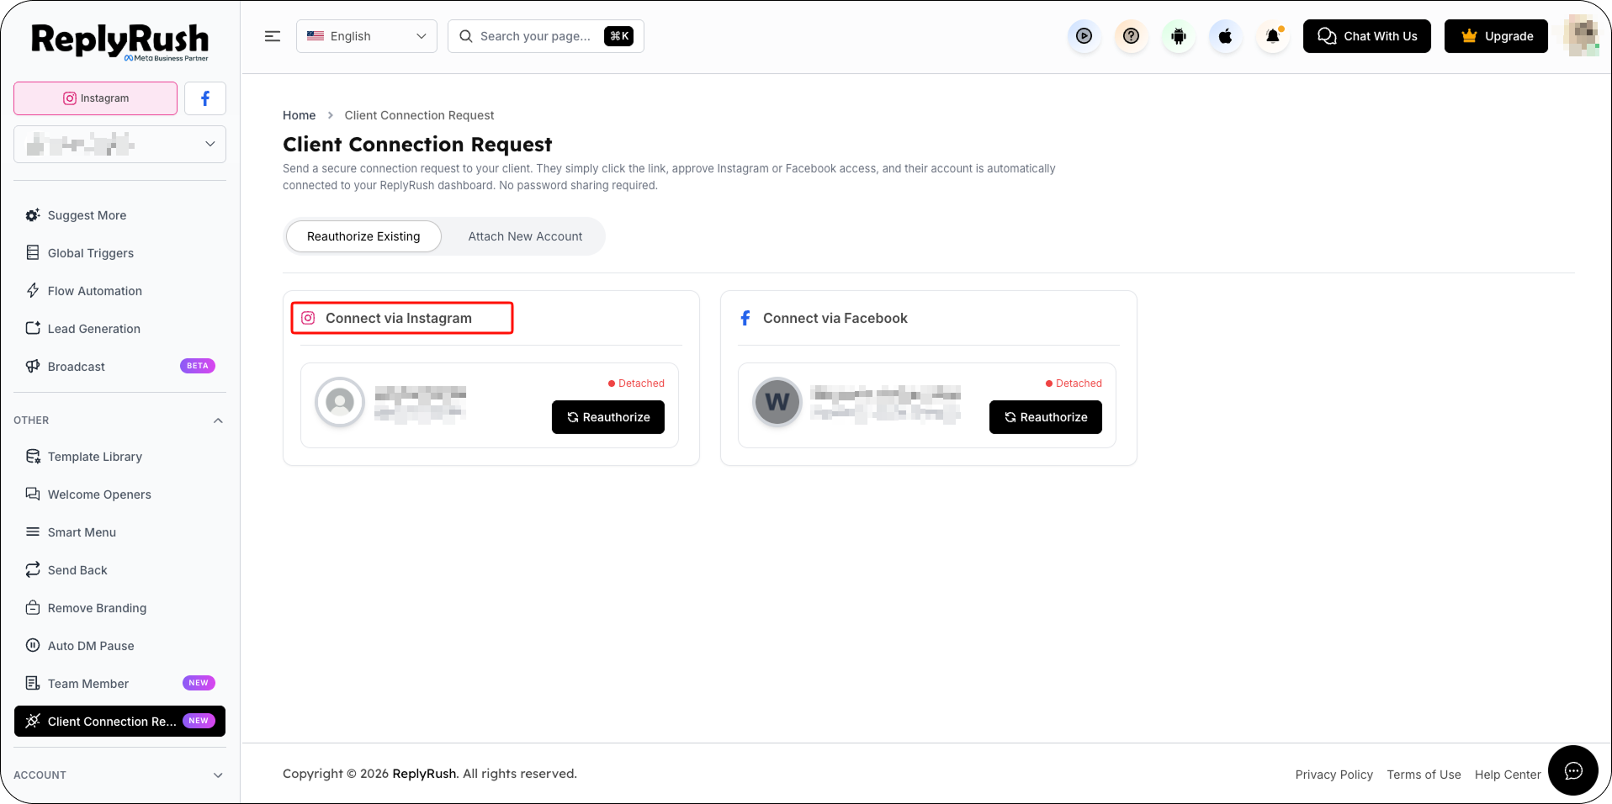The width and height of the screenshot is (1612, 804).
Task: Click the Global Triggers icon
Action: click(x=33, y=253)
